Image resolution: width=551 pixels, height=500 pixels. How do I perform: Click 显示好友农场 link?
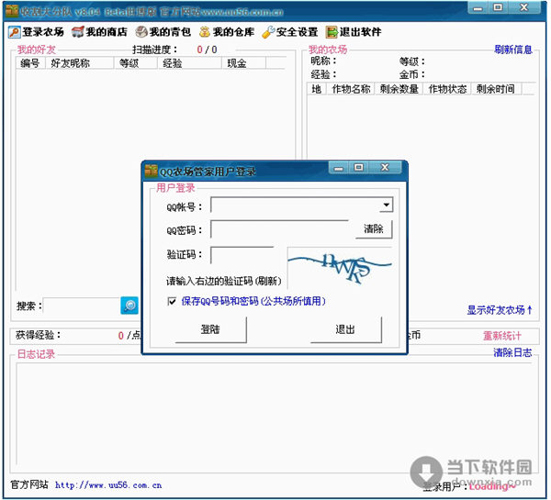[500, 310]
